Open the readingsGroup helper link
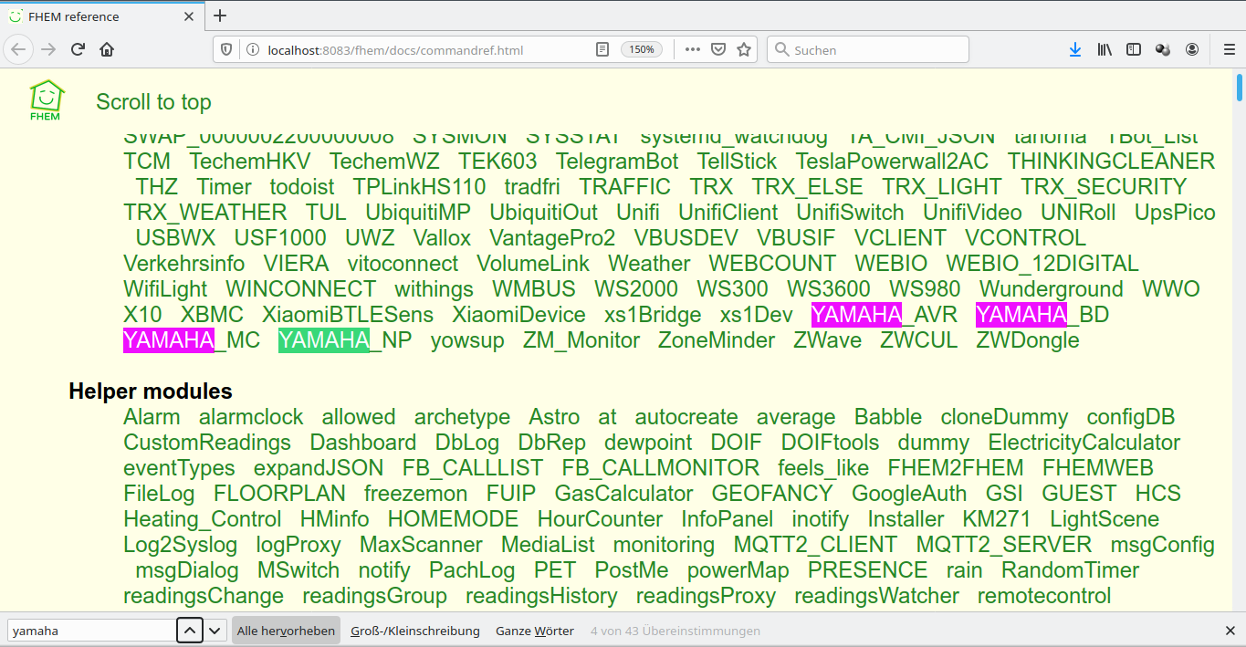The width and height of the screenshot is (1246, 647). pyautogui.click(x=374, y=596)
